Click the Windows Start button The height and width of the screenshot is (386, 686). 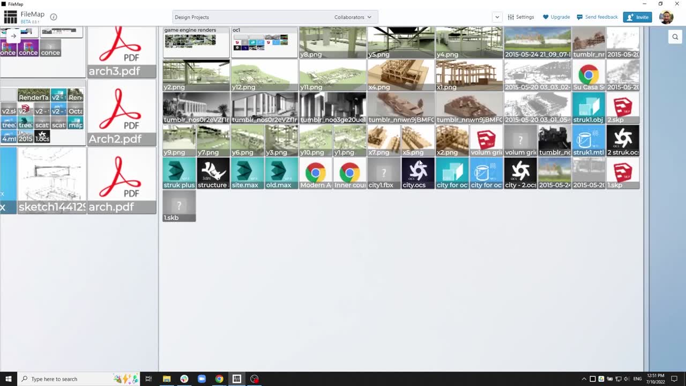click(x=8, y=379)
